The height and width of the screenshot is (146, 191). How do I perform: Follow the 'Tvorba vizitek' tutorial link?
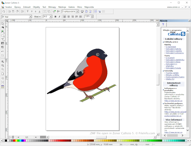[172, 73]
